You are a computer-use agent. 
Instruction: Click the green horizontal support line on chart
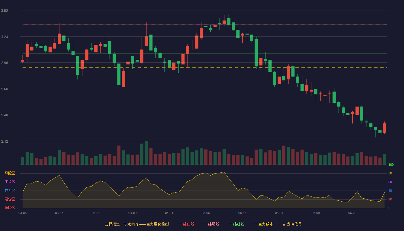pyautogui.click(x=205, y=53)
